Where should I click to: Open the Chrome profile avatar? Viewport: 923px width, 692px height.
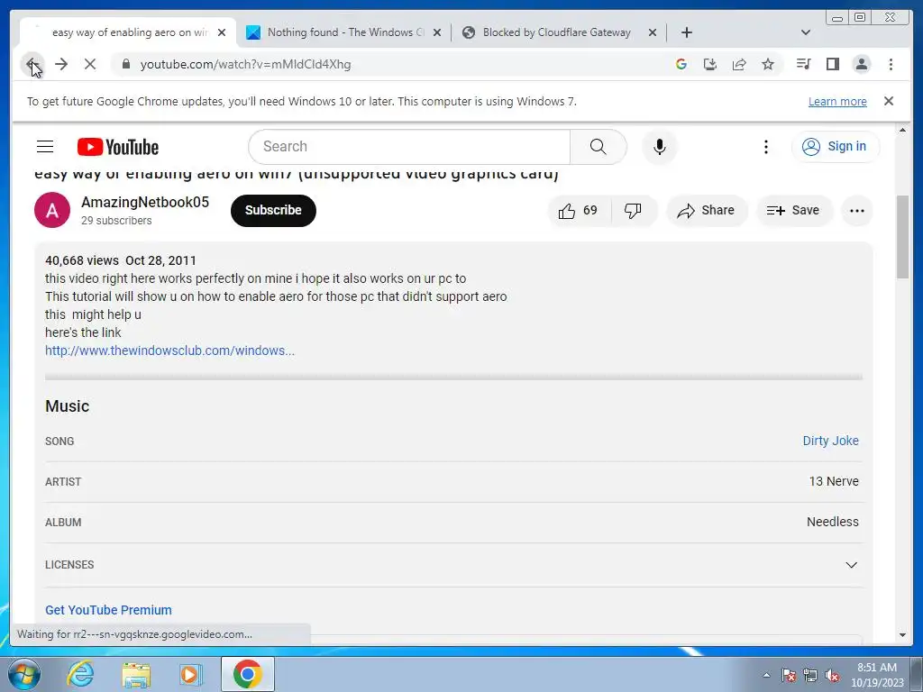pyautogui.click(x=862, y=64)
